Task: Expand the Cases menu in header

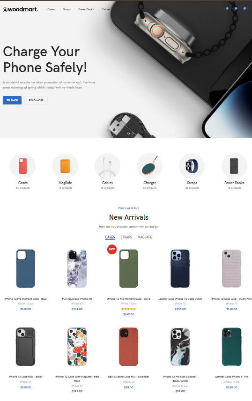Action: coord(52,9)
